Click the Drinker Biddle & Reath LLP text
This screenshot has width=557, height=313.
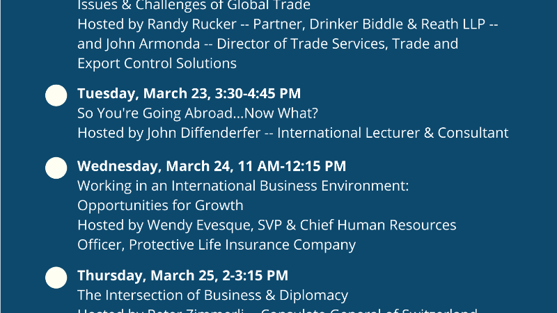(397, 24)
